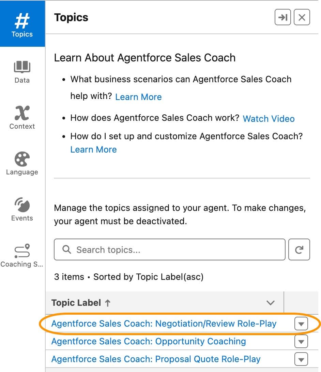The image size is (321, 372).
Task: Open Learn More link about business scenarios
Action: [138, 97]
